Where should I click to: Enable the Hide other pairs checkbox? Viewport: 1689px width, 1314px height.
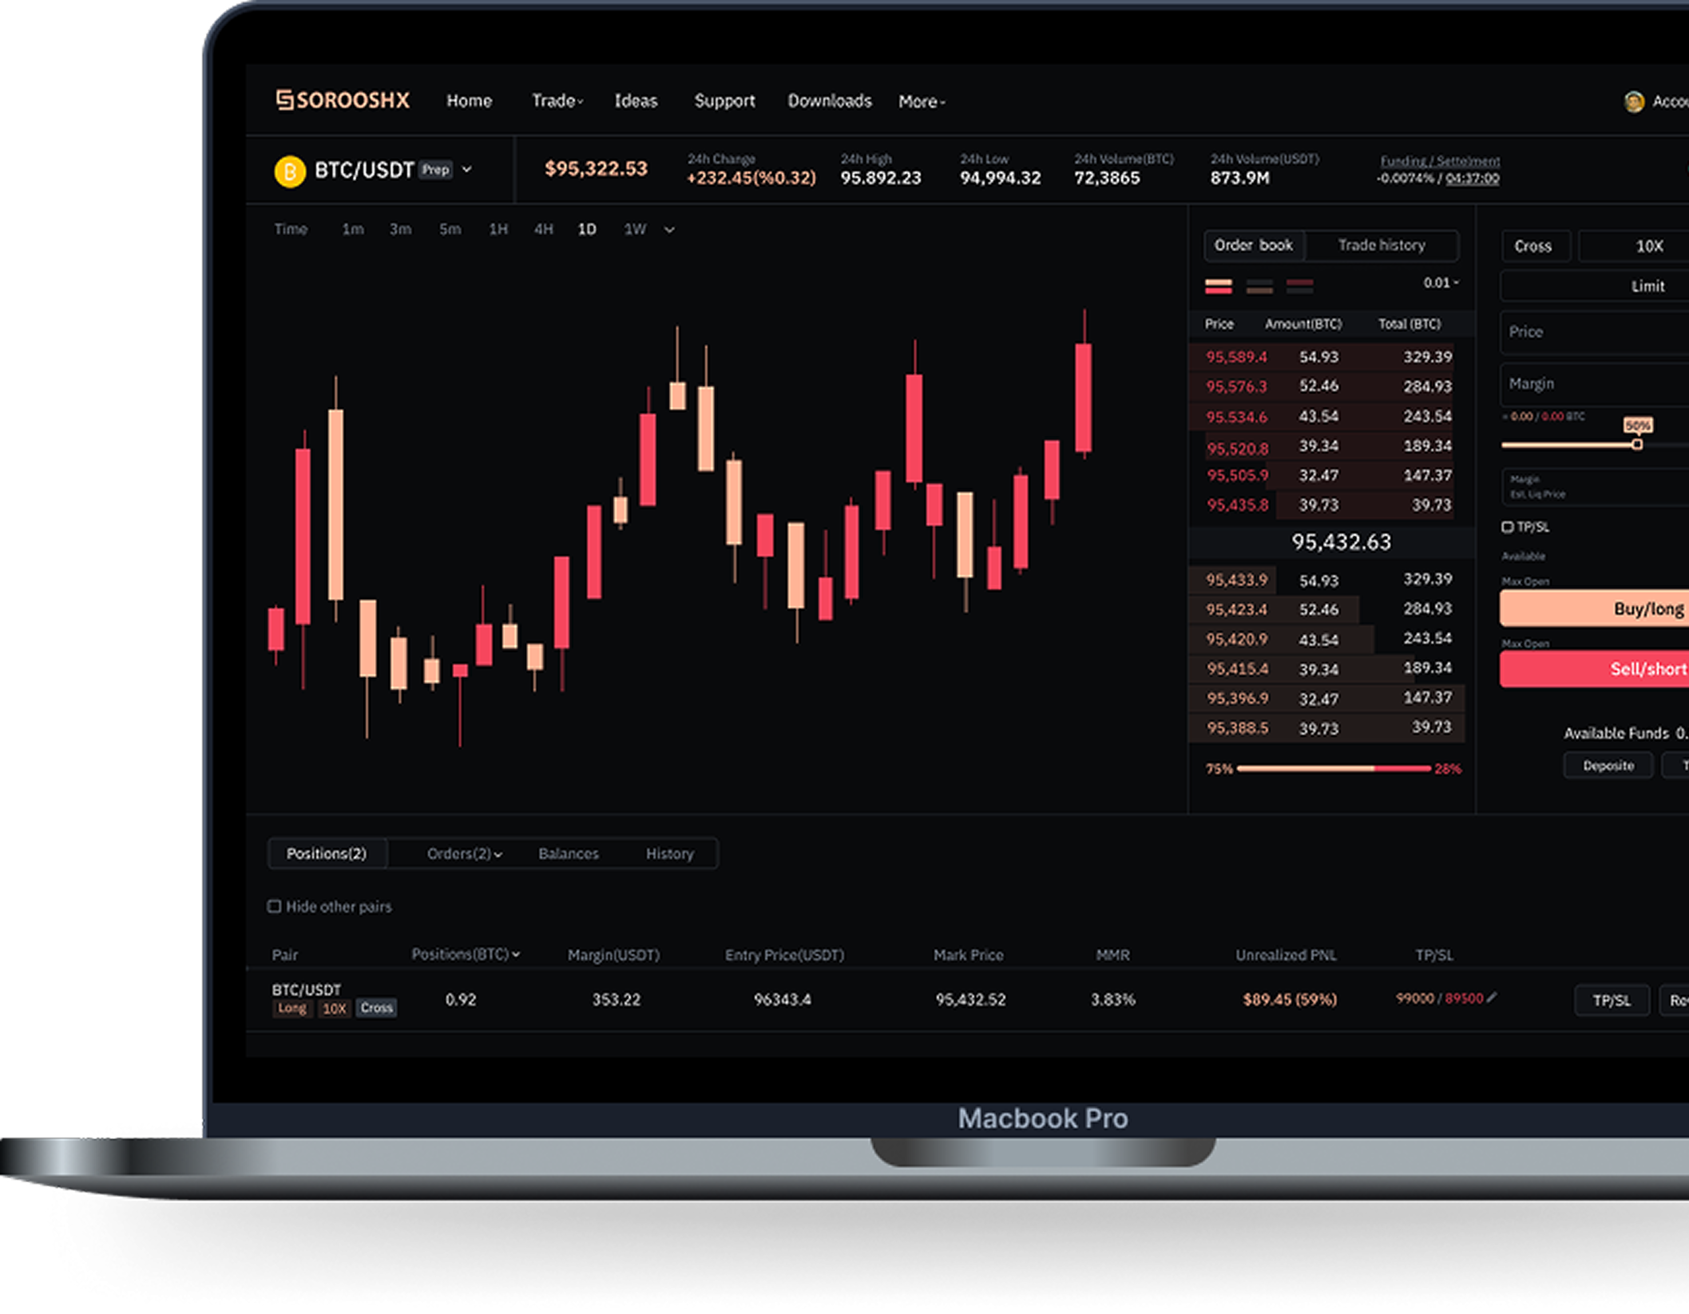pyautogui.click(x=275, y=907)
